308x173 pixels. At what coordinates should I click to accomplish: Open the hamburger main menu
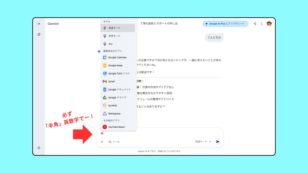(39, 24)
